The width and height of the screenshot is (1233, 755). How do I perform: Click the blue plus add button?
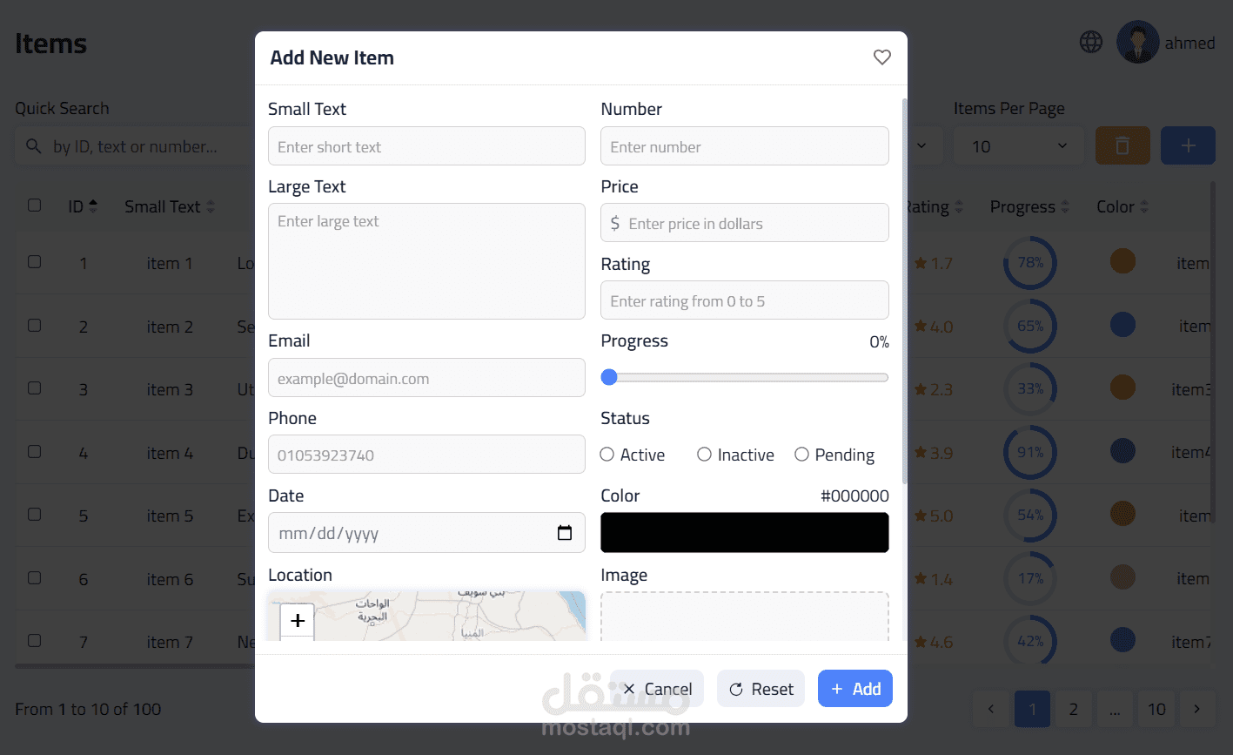1188,145
